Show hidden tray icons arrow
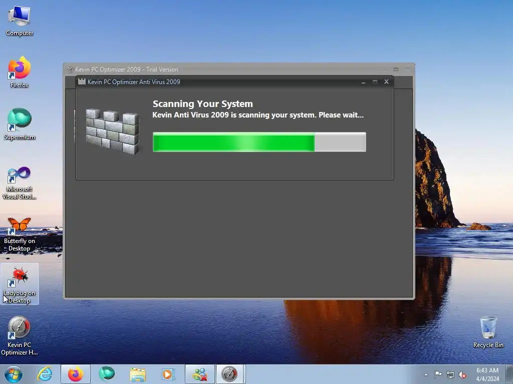 point(426,374)
